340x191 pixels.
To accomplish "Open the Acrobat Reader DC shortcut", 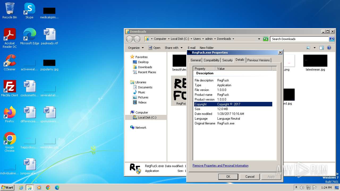I will click(x=10, y=38).
